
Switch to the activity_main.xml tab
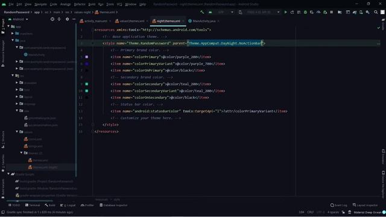pos(95,21)
